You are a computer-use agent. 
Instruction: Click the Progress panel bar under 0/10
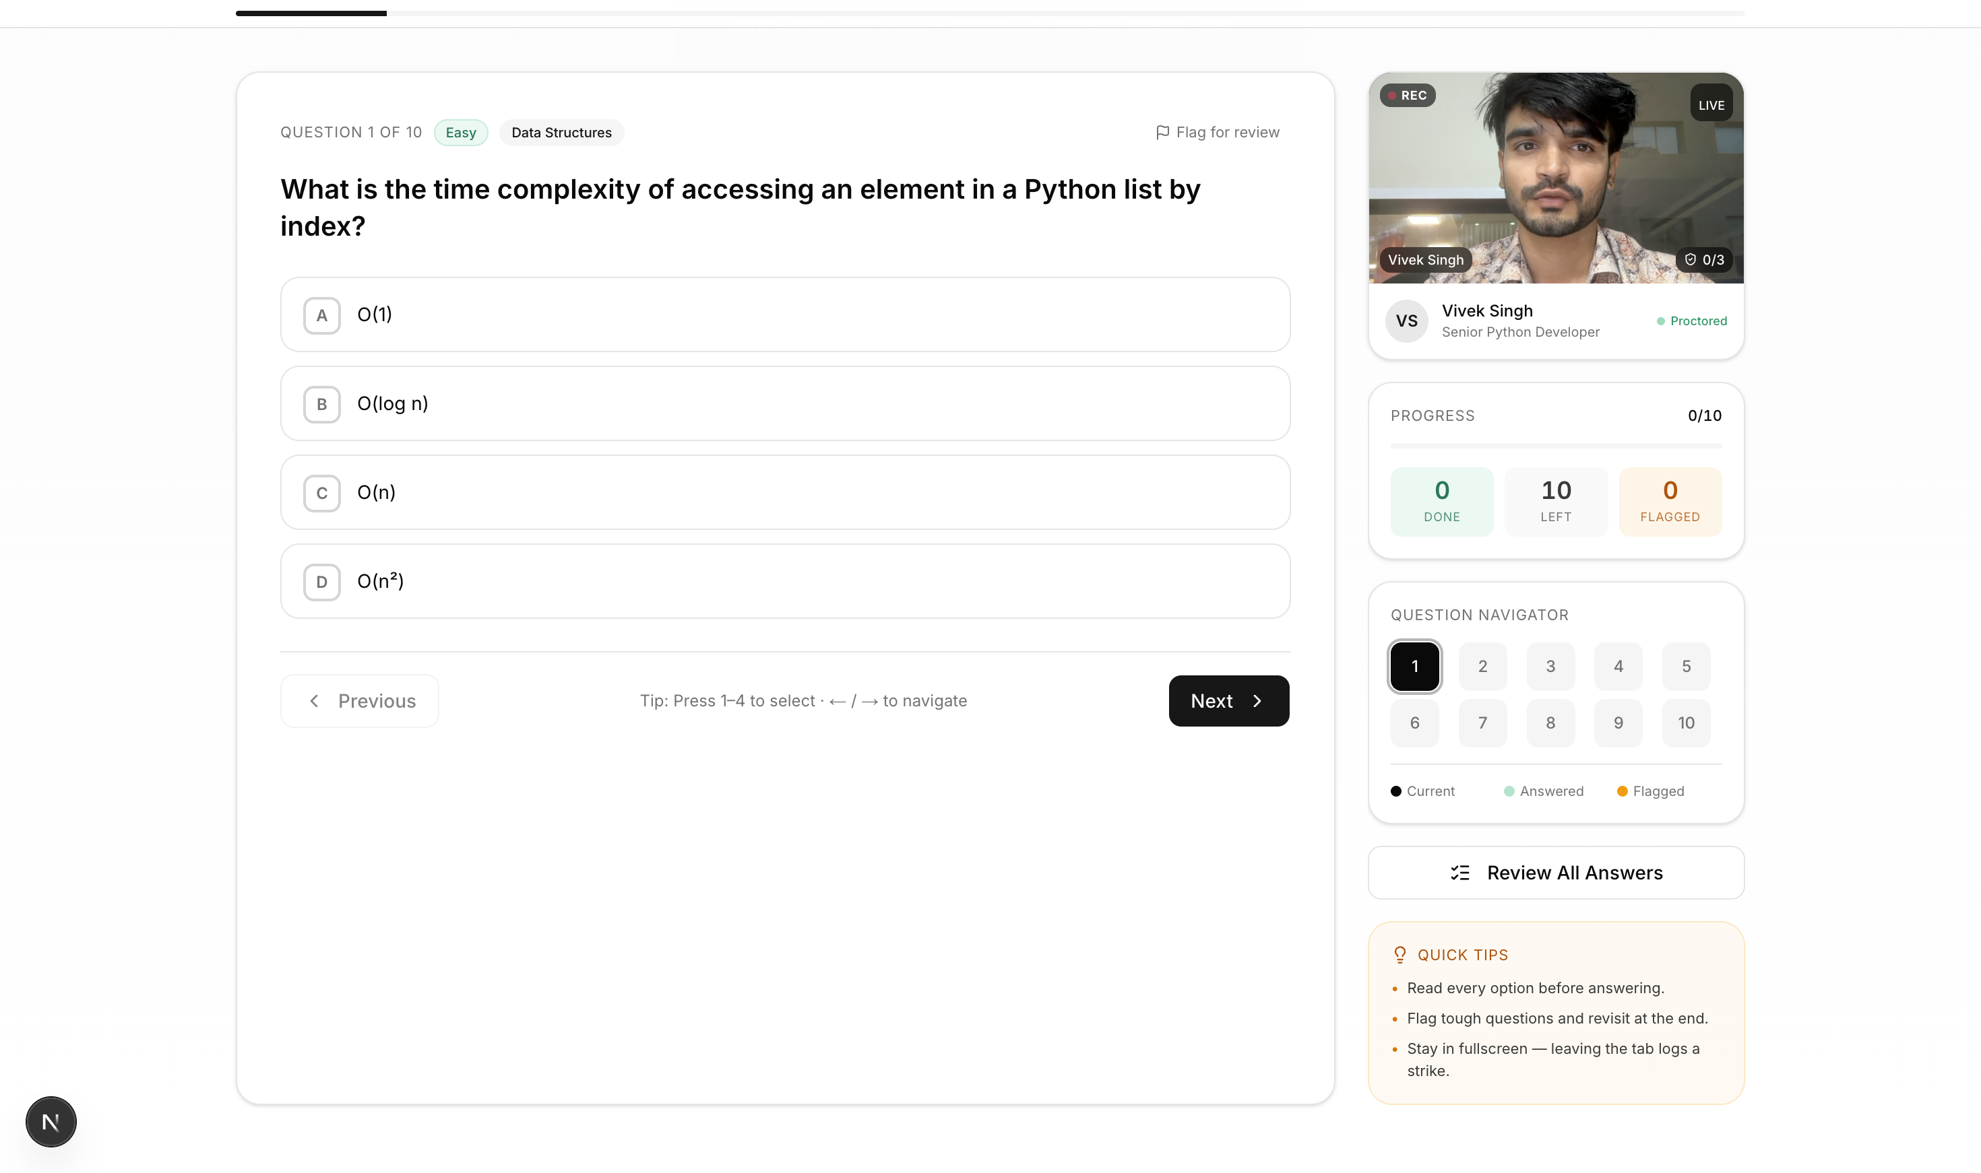pyautogui.click(x=1556, y=446)
